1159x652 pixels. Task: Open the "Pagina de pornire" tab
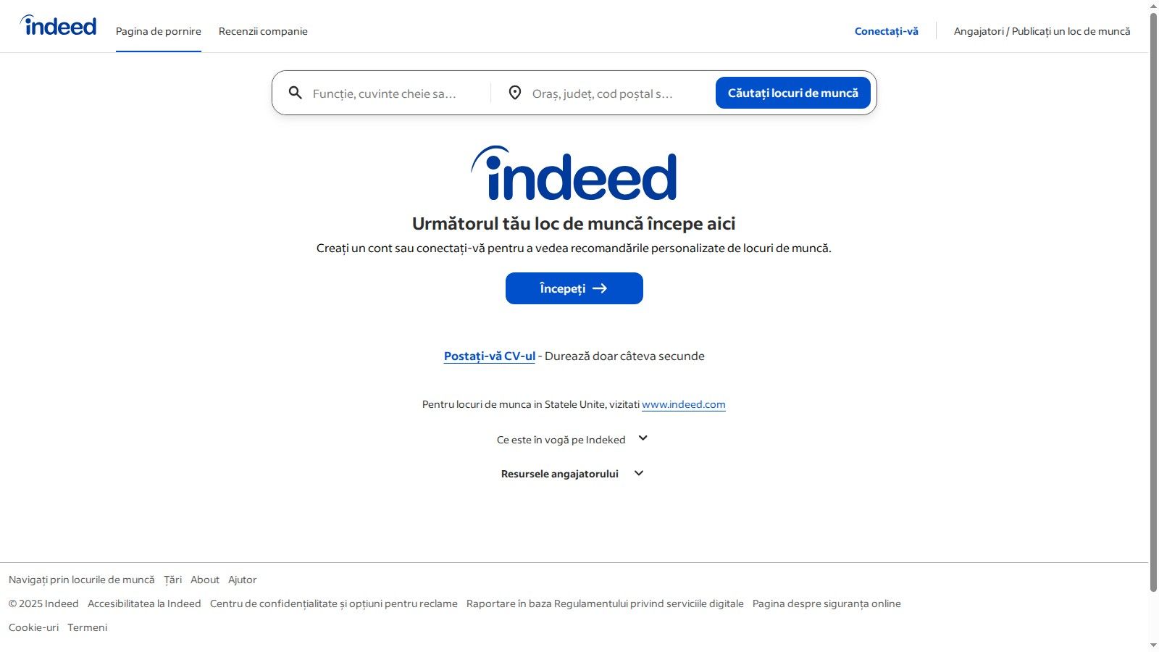tap(159, 31)
